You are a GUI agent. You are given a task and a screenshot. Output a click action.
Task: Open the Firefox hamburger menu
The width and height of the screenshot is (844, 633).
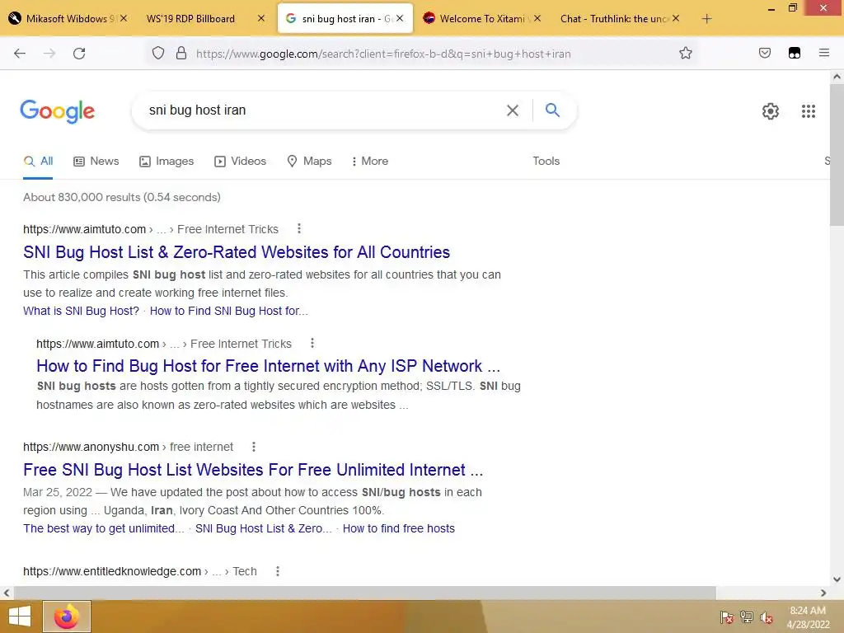(x=824, y=53)
